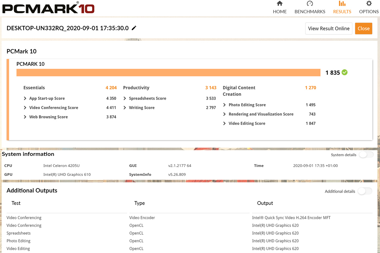Click the pencil icon to rename result
The height and width of the screenshot is (253, 380).
pos(134,28)
